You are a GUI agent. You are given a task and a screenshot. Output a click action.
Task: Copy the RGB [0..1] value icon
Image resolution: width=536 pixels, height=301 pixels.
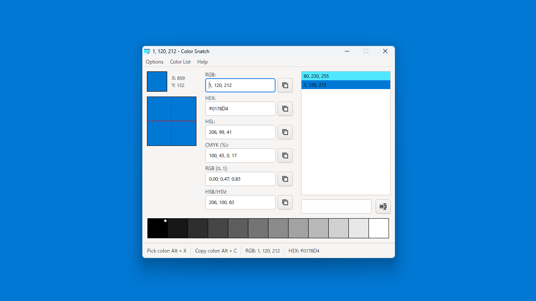point(285,179)
